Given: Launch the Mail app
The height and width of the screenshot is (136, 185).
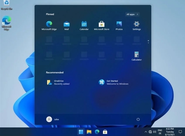Looking at the screenshot, I should [x=67, y=26].
